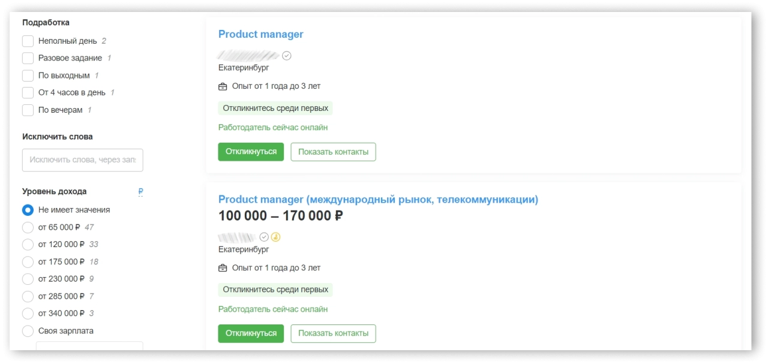Screen dimensions: 768x364
Task: Select income from 65 000 ₽
Action: [x=28, y=227]
